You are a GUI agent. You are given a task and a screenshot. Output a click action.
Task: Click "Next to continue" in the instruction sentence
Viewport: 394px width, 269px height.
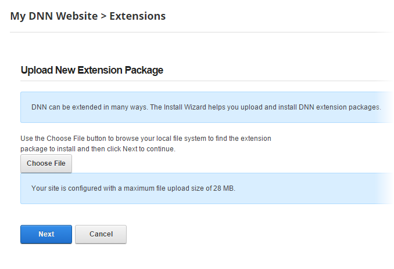[x=148, y=149]
